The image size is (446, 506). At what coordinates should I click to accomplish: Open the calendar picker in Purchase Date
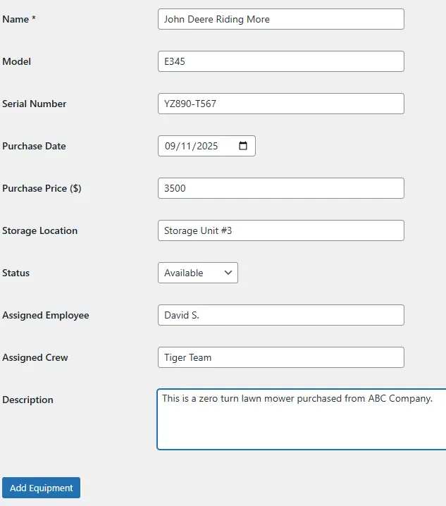pos(243,146)
